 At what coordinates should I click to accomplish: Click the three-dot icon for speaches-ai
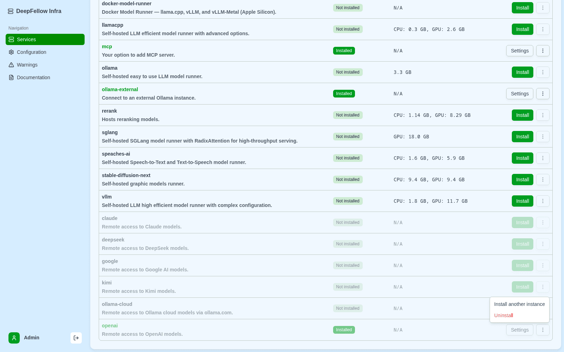pos(543,158)
